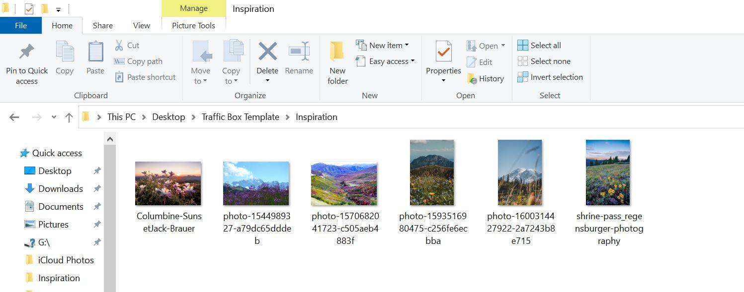Image resolution: width=744 pixels, height=292 pixels.
Task: Unpin Desktop using its pin icon
Action: (97, 171)
